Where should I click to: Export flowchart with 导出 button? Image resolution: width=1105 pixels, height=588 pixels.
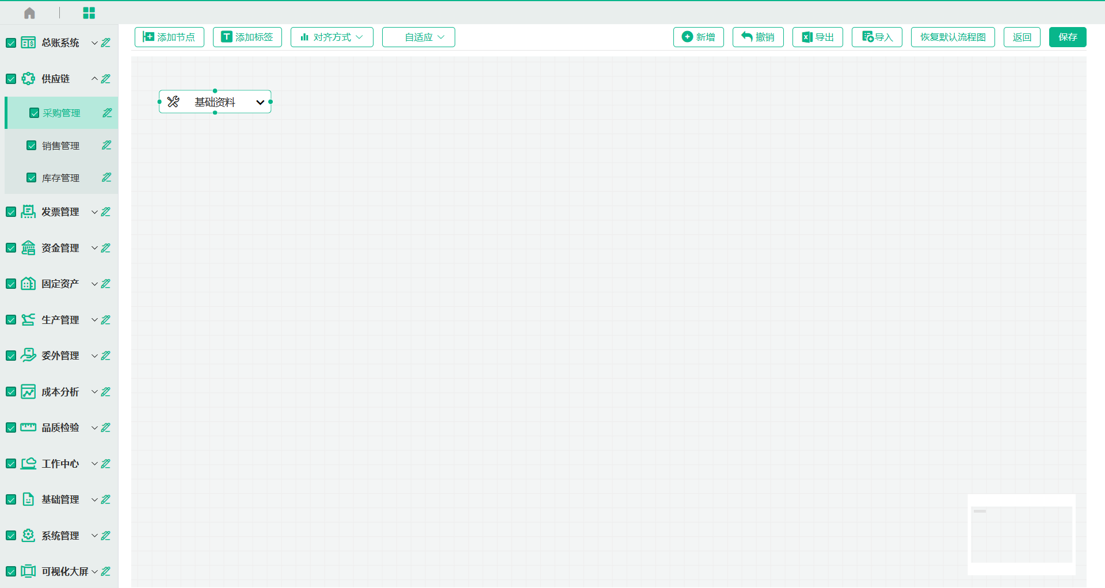(x=818, y=37)
